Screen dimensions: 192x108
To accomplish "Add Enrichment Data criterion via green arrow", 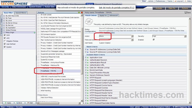I will 88,70.
